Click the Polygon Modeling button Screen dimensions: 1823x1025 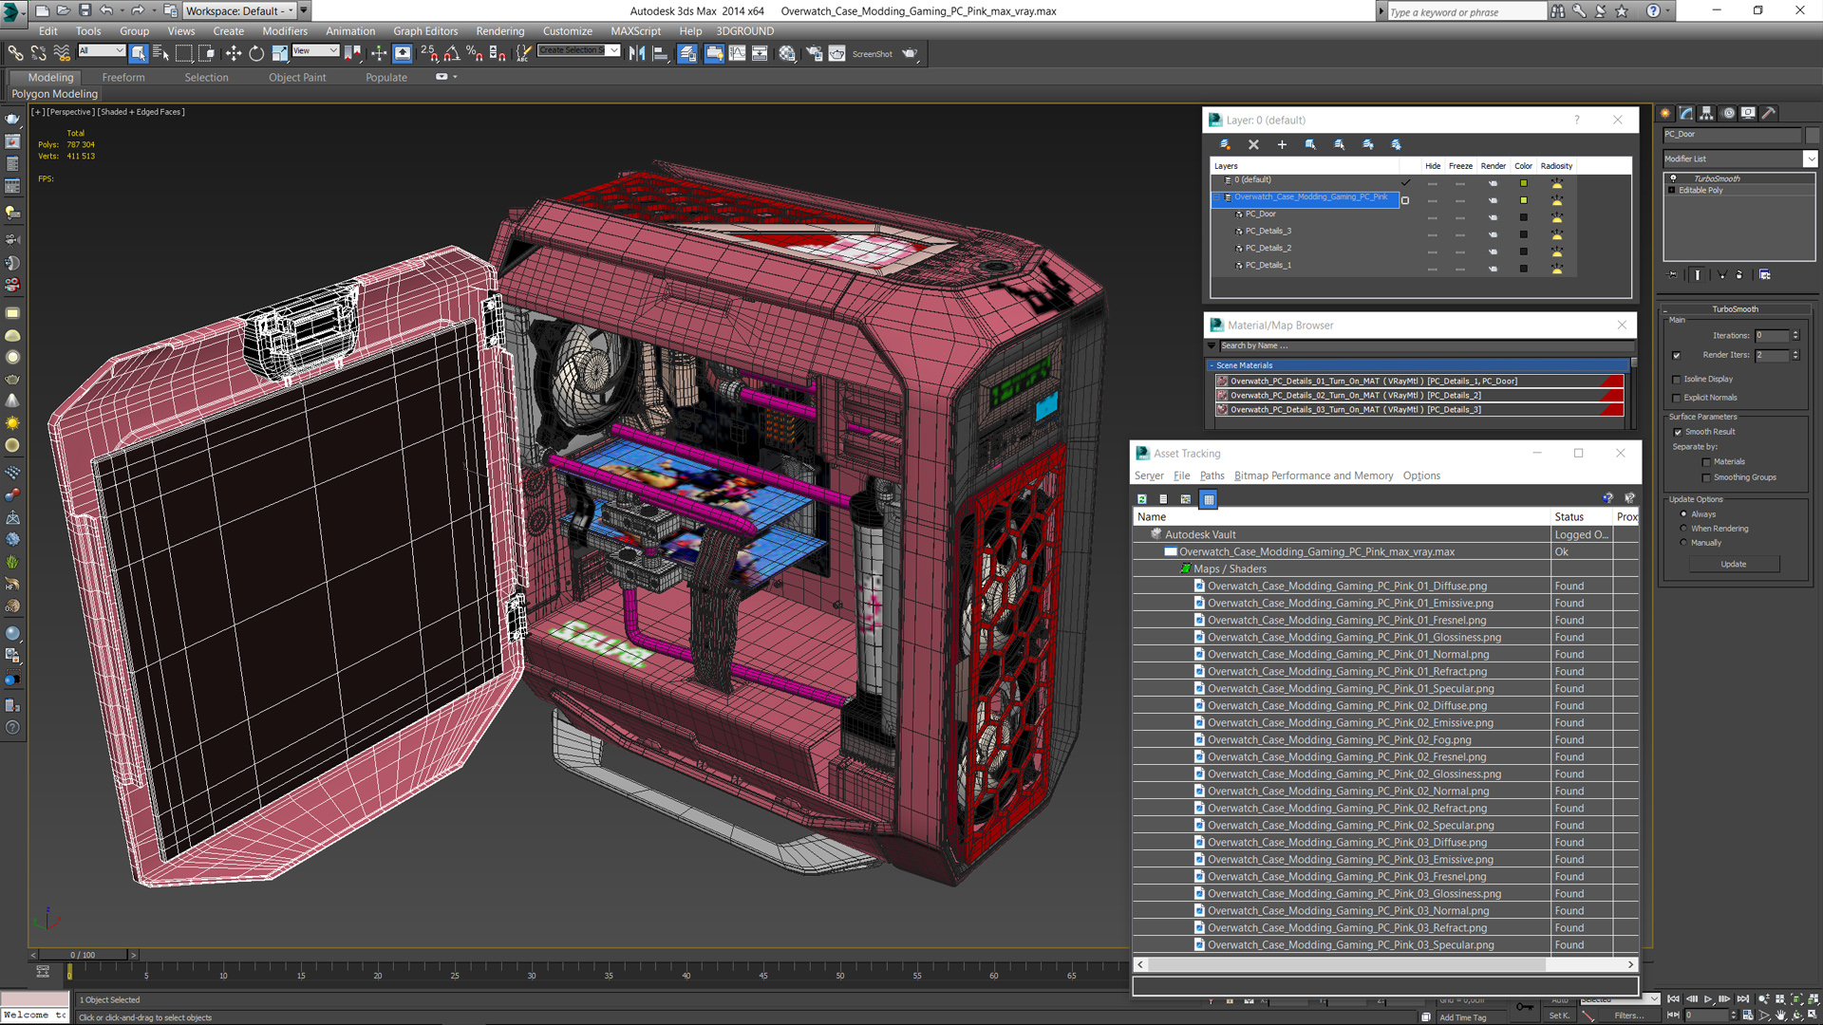coord(54,94)
